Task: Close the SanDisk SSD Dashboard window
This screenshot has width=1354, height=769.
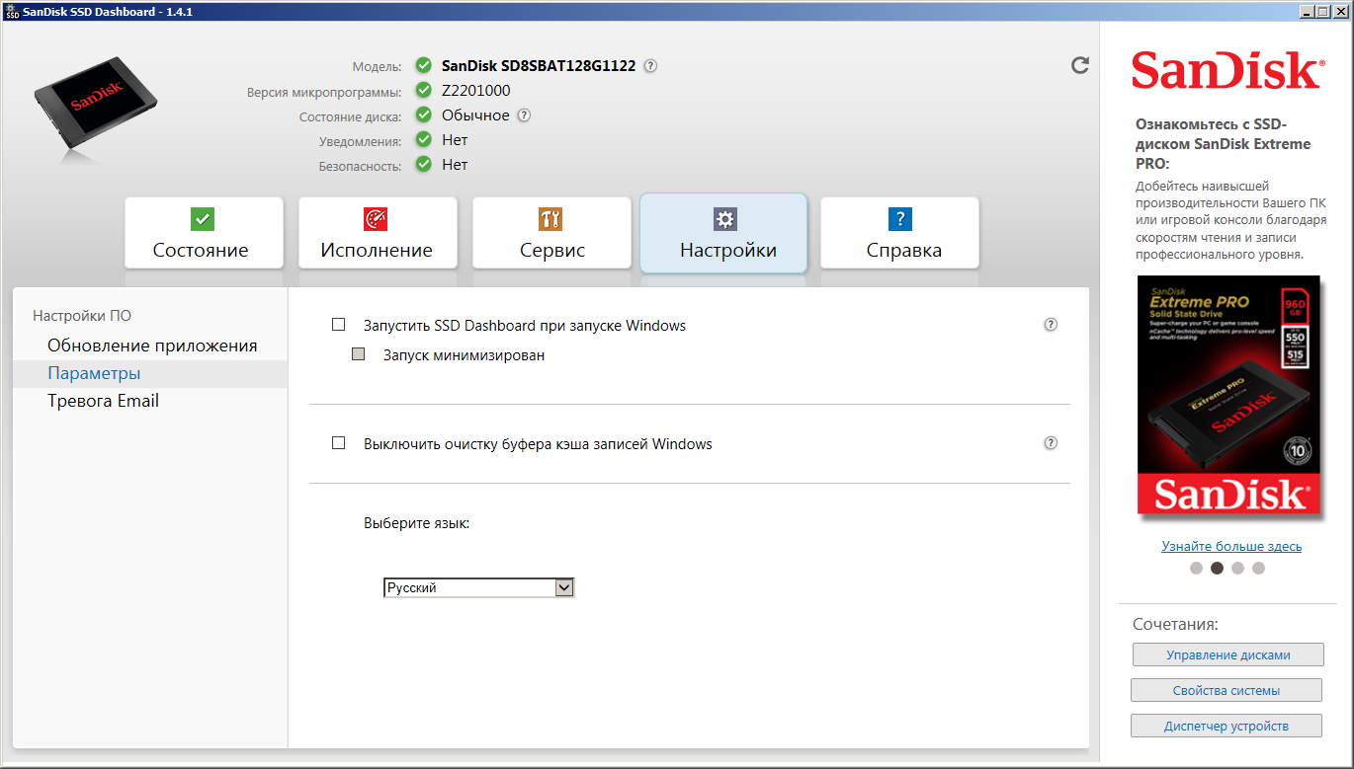Action: tap(1341, 11)
